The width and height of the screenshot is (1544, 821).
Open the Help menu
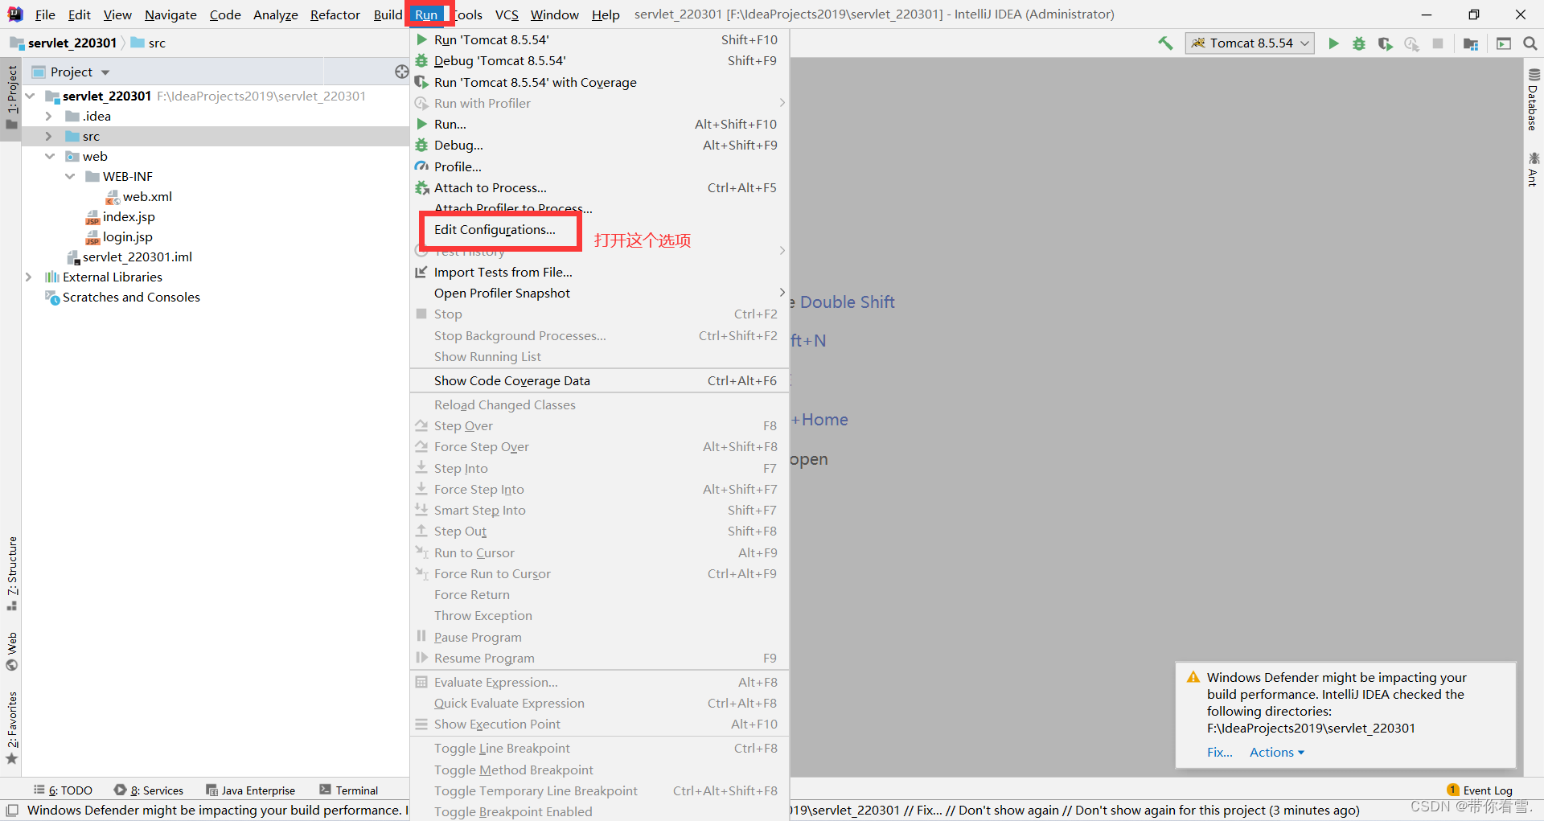point(606,14)
